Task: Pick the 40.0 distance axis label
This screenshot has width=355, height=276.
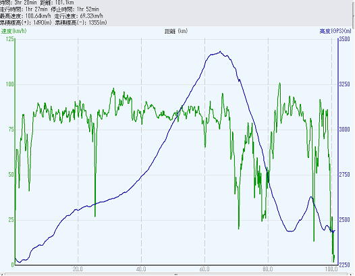Action: pyautogui.click(x=141, y=269)
